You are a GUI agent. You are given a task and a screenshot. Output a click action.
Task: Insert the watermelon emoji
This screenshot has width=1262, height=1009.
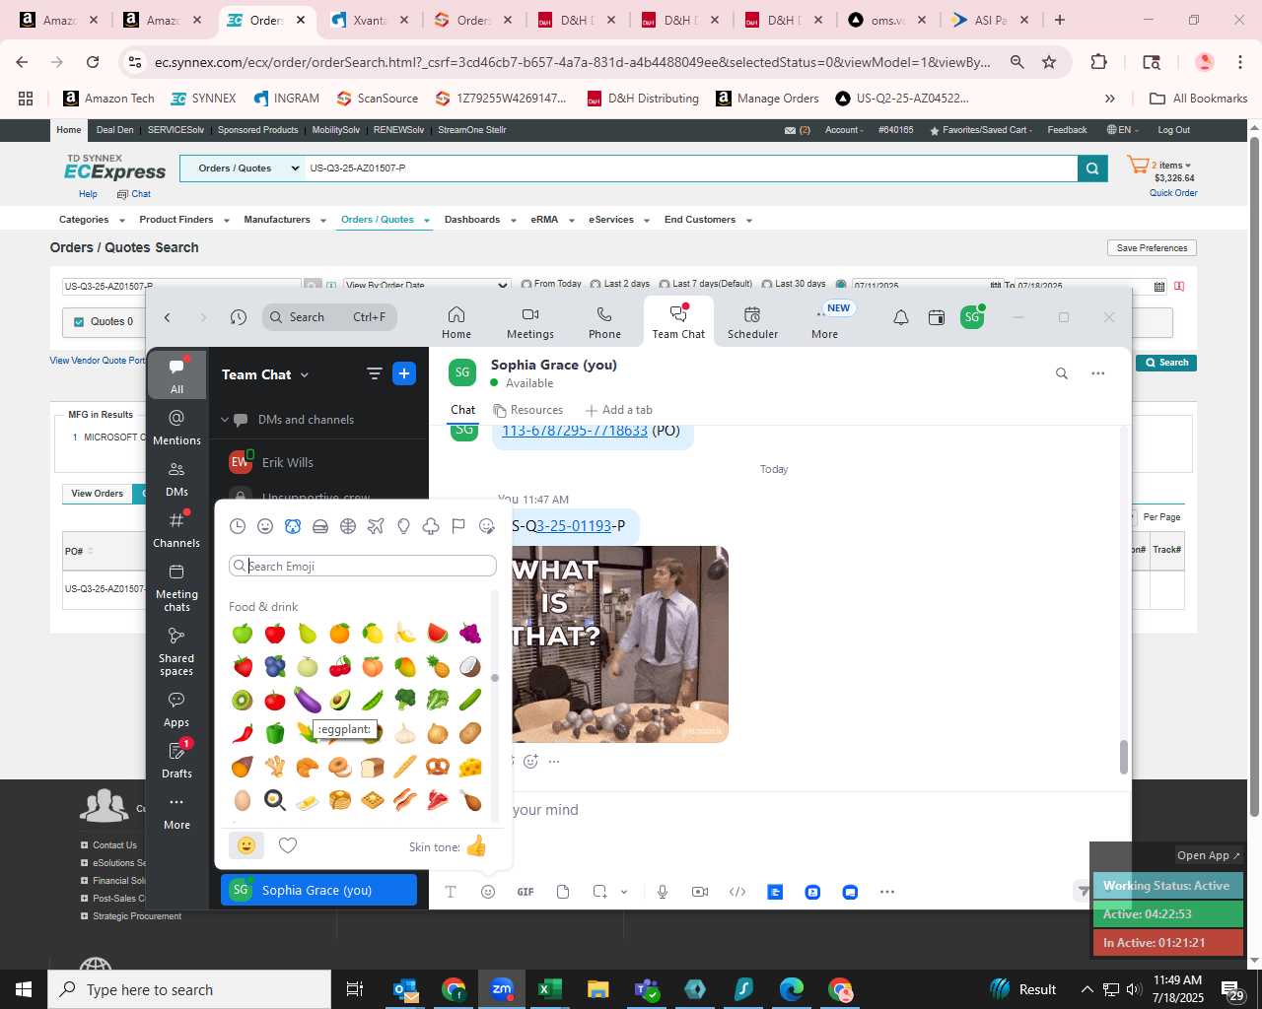click(x=438, y=633)
